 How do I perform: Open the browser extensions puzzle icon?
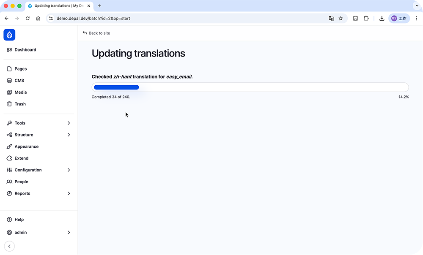[366, 19]
